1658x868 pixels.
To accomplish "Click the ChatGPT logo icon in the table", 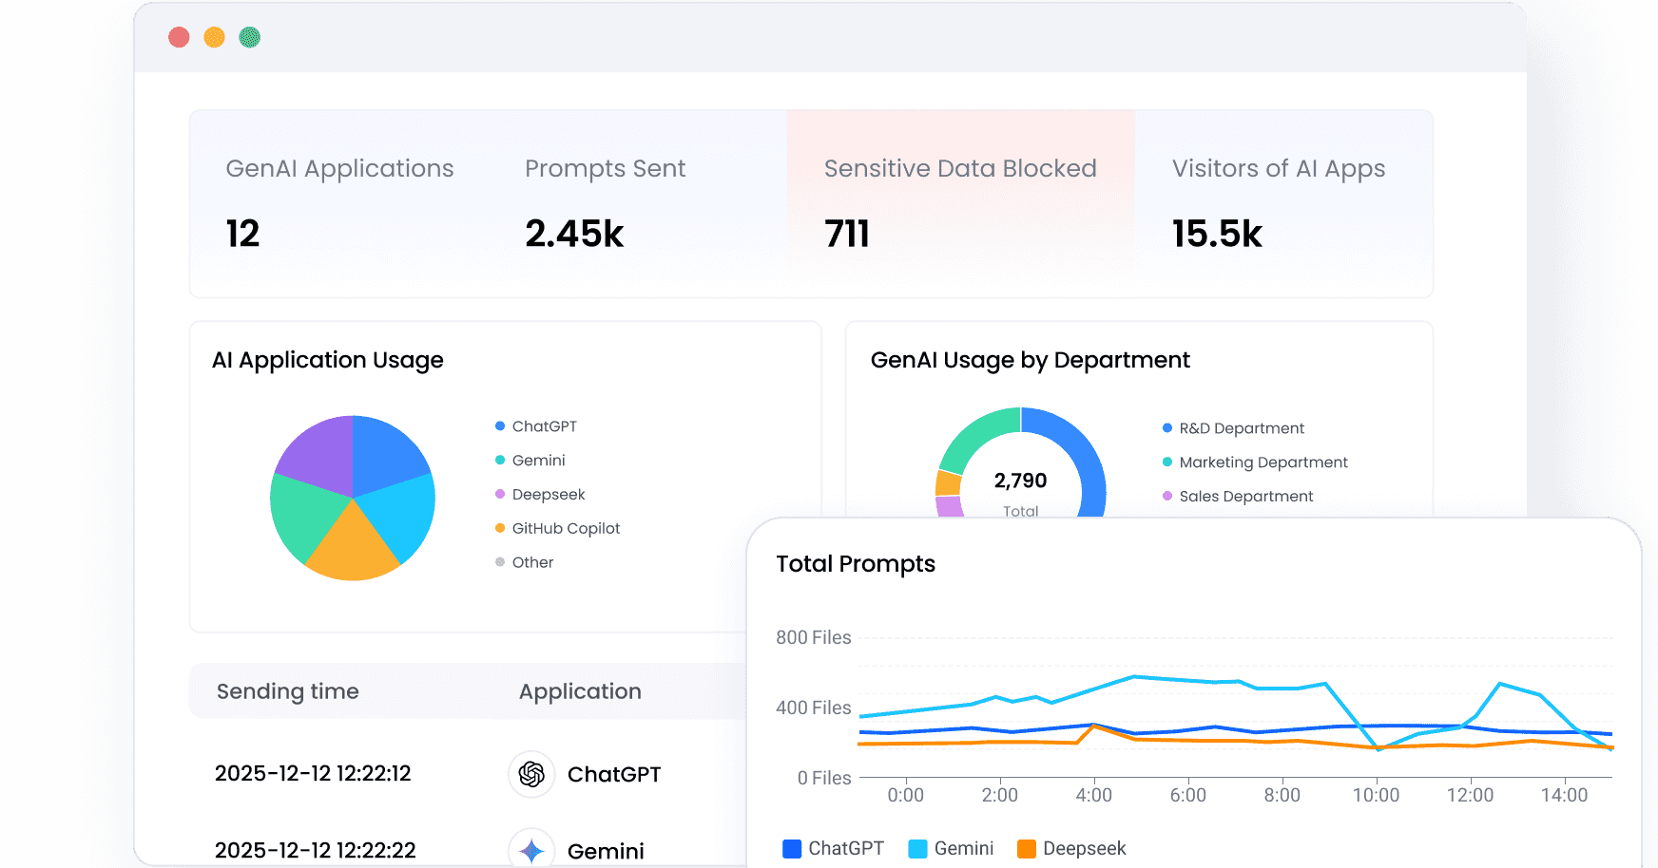I will (531, 774).
